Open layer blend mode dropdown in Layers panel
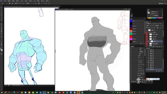 pos(150,26)
